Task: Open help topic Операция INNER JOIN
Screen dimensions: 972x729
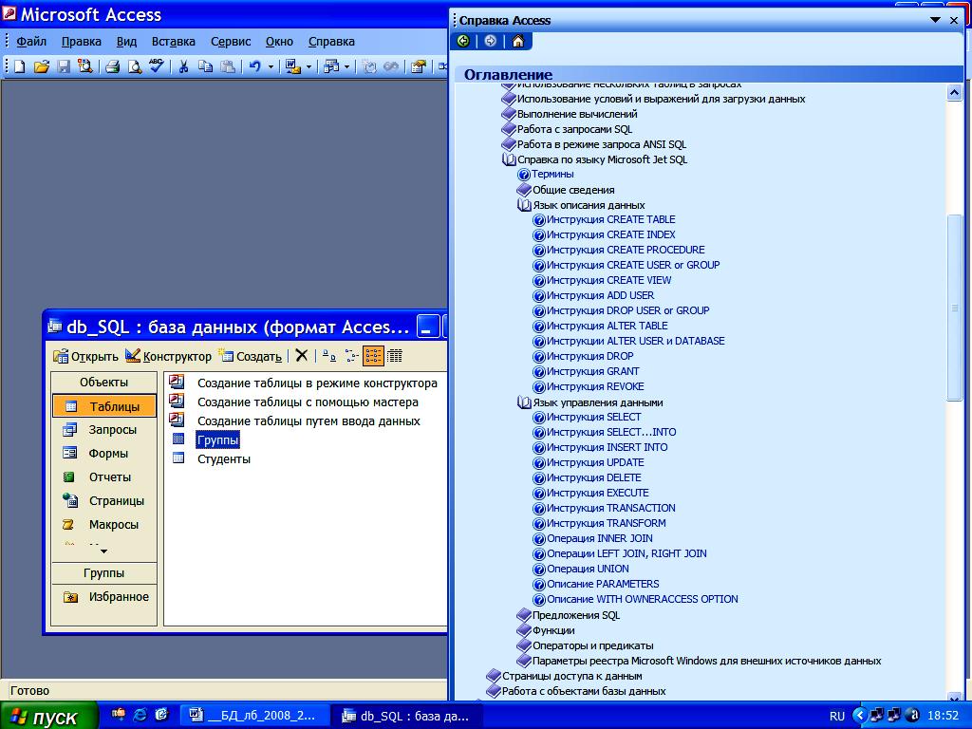Action: coord(600,538)
